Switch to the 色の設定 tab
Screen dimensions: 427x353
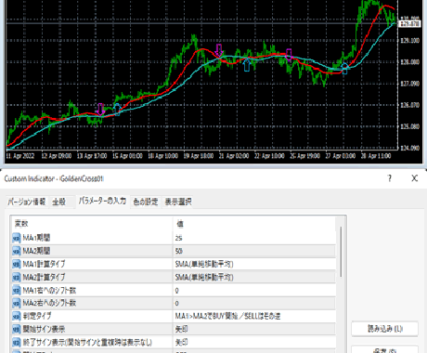(146, 202)
